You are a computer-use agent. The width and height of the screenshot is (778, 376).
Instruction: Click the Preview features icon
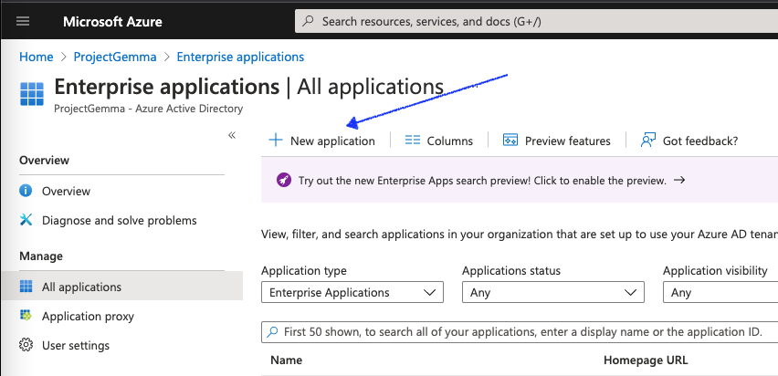click(510, 141)
